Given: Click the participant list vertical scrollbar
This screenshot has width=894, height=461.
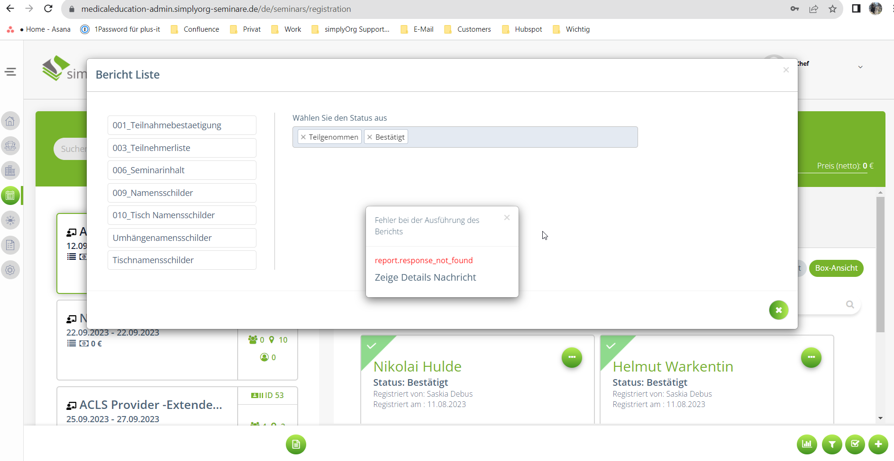Looking at the screenshot, I should [x=880, y=265].
